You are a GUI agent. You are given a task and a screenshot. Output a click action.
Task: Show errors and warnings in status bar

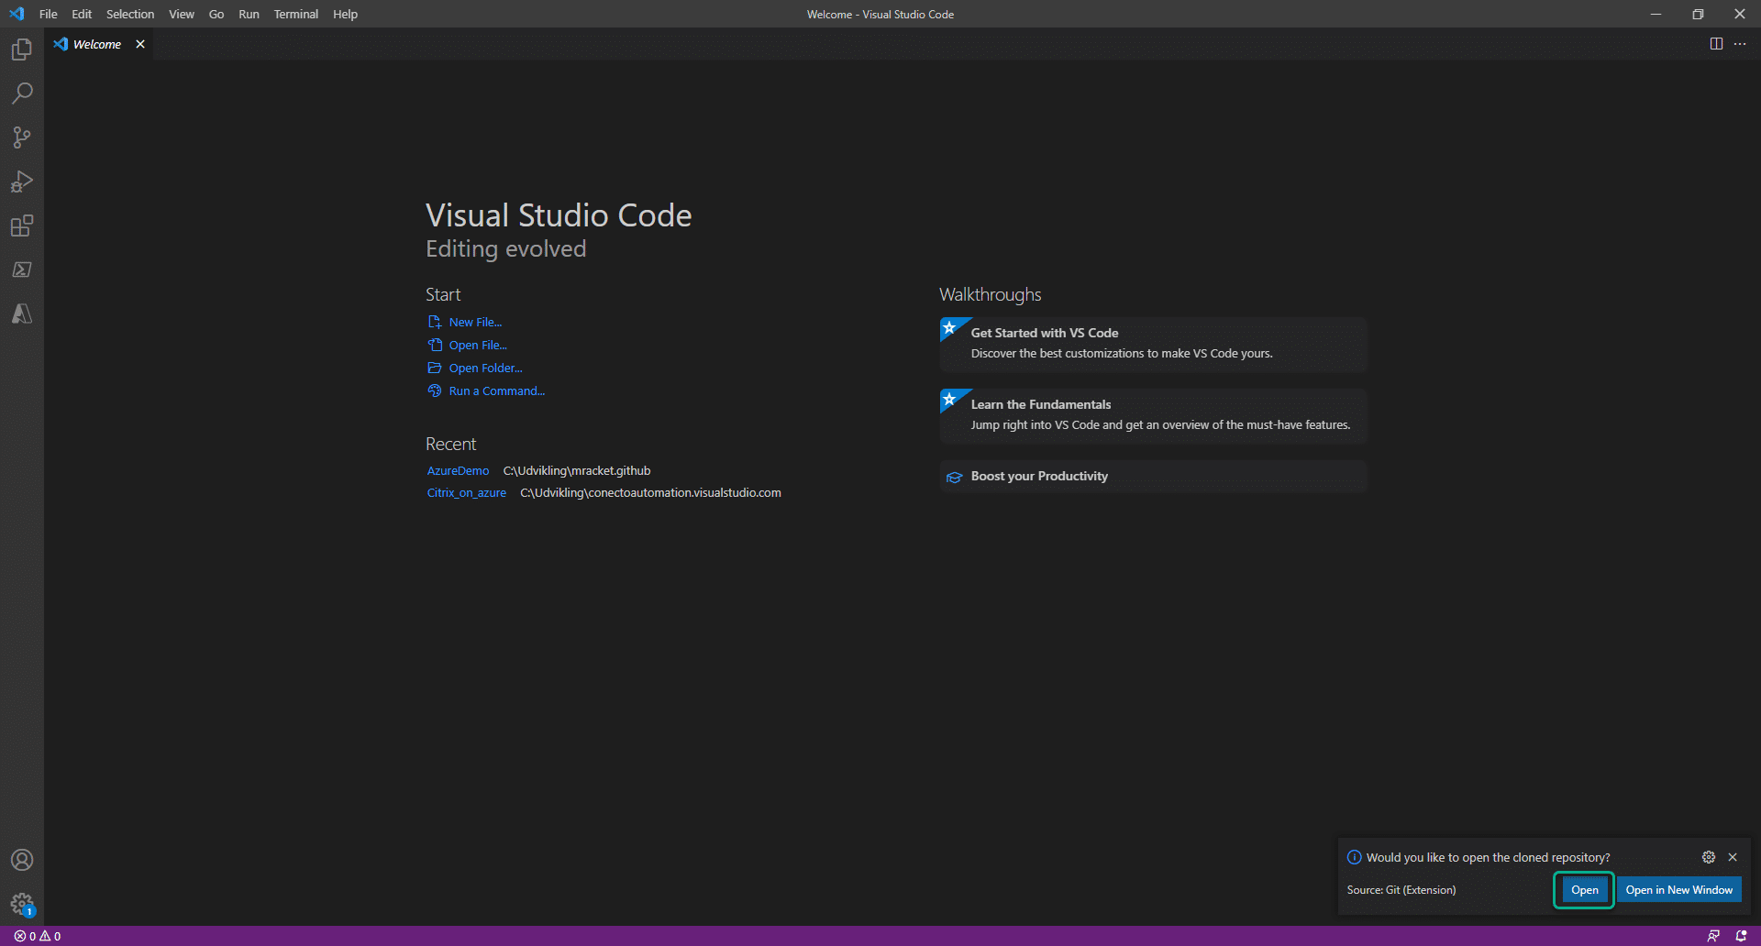(38, 936)
